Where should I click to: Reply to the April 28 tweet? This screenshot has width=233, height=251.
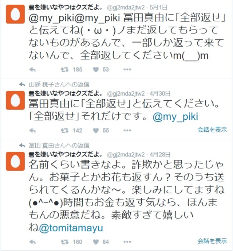point(32,242)
